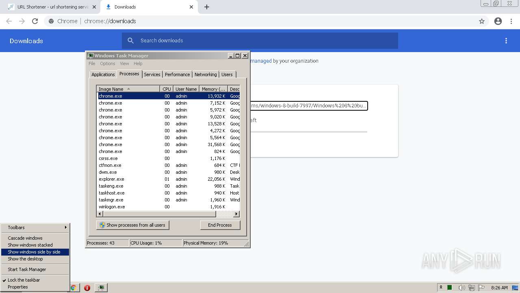Open Task Manager File menu

coord(92,63)
